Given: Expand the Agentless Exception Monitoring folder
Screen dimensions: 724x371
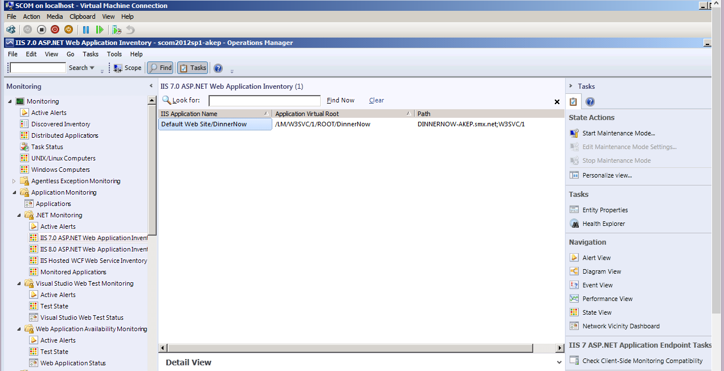Looking at the screenshot, I should tap(14, 180).
